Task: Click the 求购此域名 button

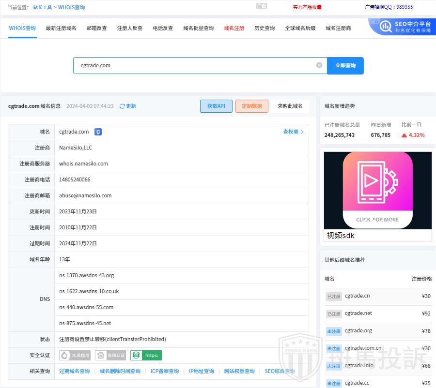Action: 290,106
